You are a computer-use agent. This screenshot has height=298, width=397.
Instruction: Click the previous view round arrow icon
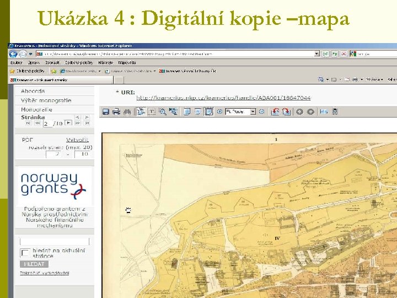(x=300, y=111)
